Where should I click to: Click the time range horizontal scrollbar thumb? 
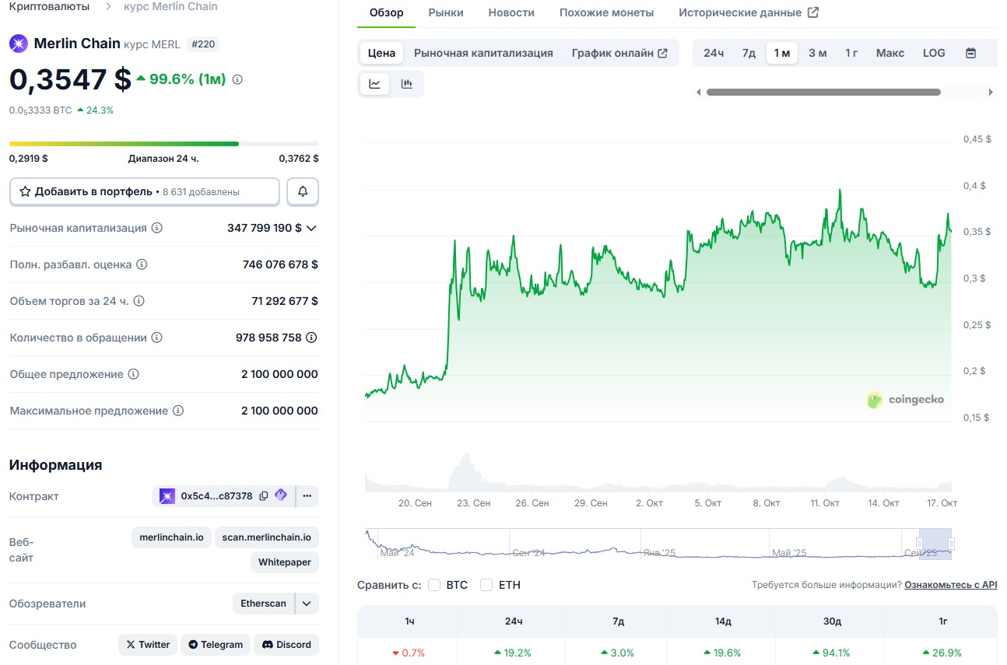click(x=823, y=92)
